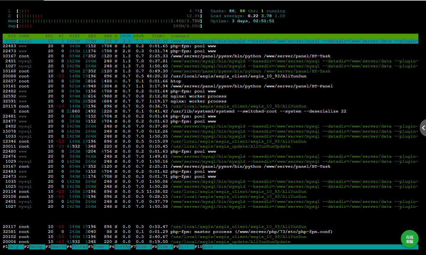Select the BT-Panel python process row
The image size is (426, 255).
coord(207,86)
